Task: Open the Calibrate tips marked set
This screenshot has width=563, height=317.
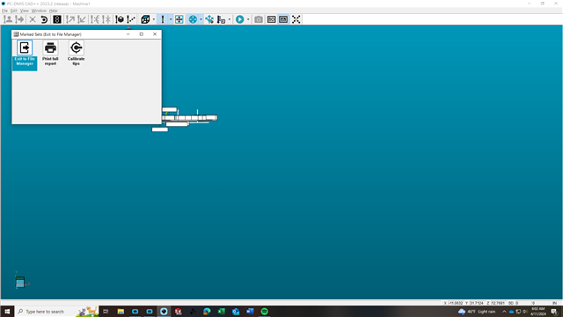Action: 77,54
